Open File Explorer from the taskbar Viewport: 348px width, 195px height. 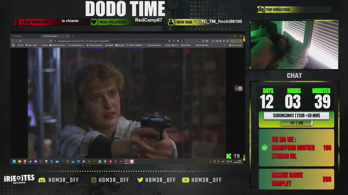click(20, 161)
